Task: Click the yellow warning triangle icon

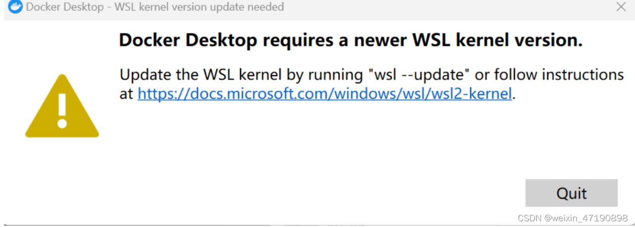Action: pyautogui.click(x=62, y=107)
